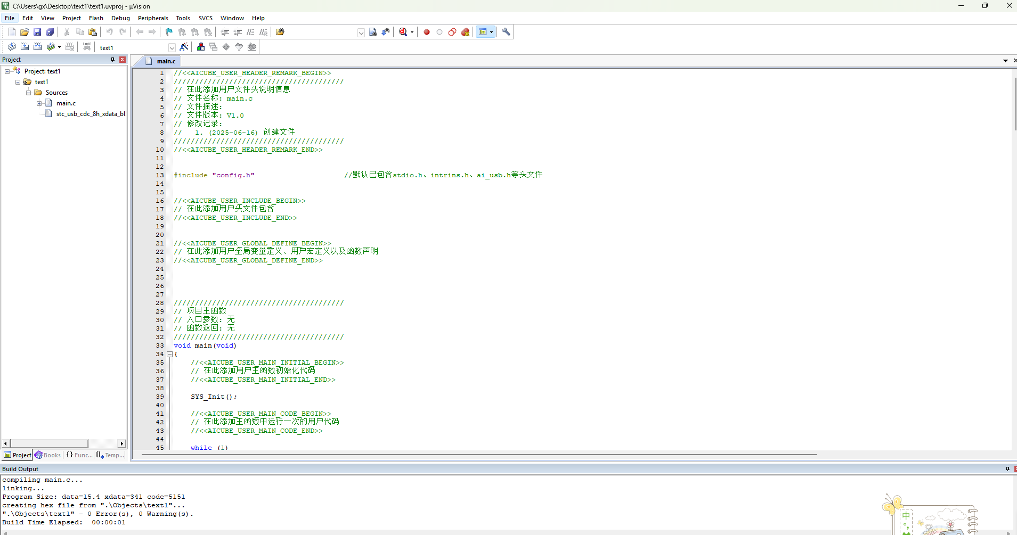This screenshot has width=1017, height=535.
Task: Toggle bookmark with the blue flag icon
Action: 169,32
